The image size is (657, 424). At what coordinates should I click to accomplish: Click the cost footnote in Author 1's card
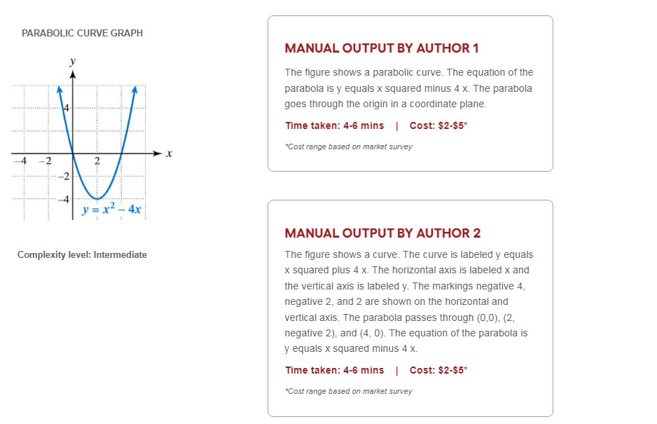point(349,147)
